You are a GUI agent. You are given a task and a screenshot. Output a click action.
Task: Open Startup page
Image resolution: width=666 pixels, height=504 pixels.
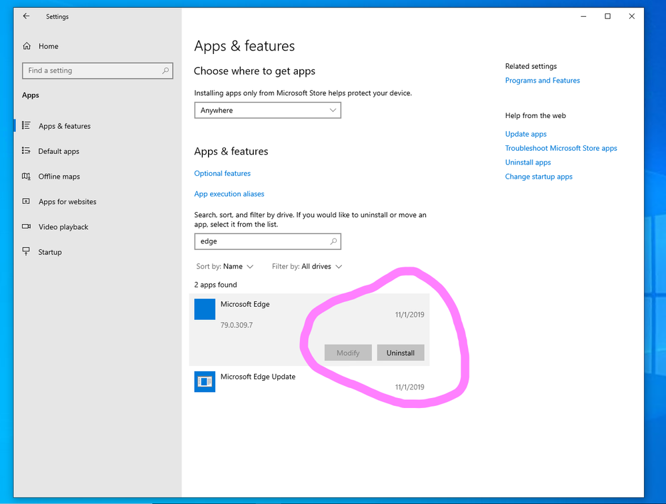click(x=98, y=252)
